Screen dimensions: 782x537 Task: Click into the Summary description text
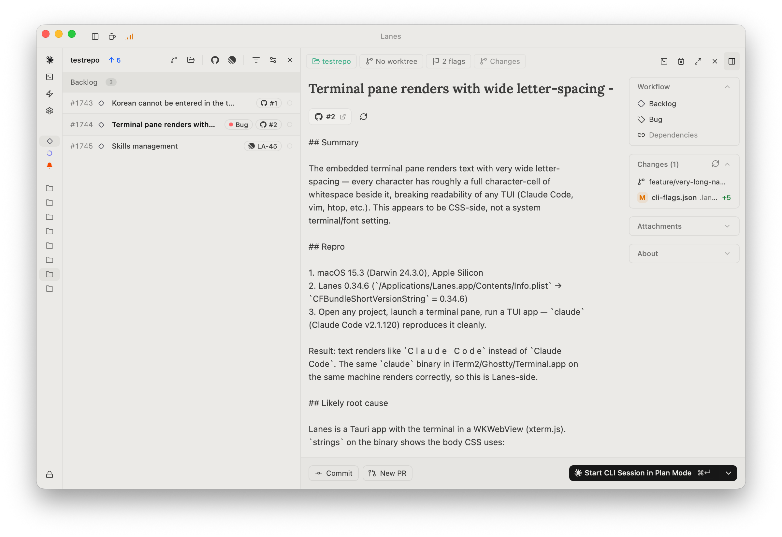(441, 195)
